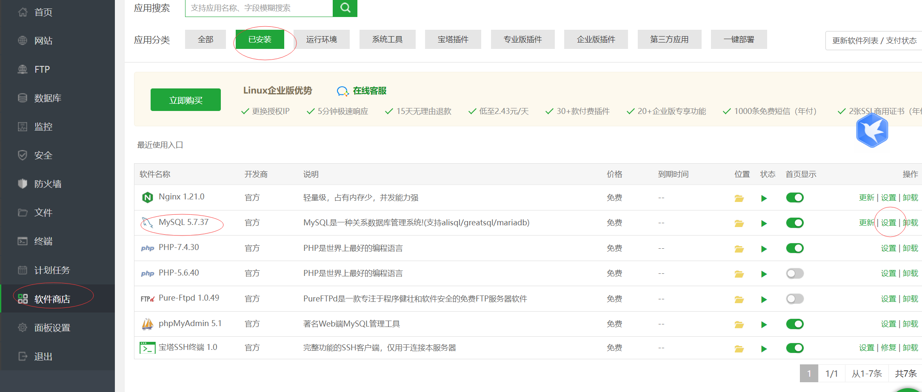Click the 立即购买 buy now button

[x=186, y=100]
